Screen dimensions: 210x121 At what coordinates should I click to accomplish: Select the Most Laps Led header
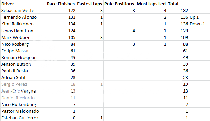pyautogui.click(x=151, y=4)
